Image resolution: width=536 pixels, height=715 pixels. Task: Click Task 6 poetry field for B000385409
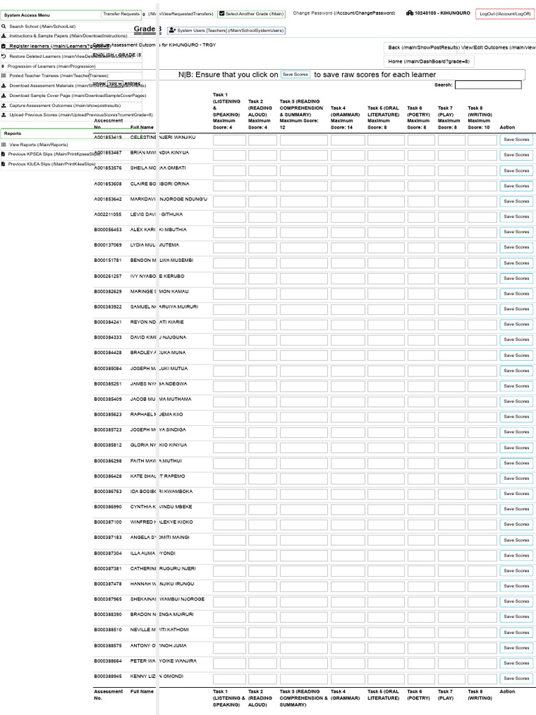[421, 401]
